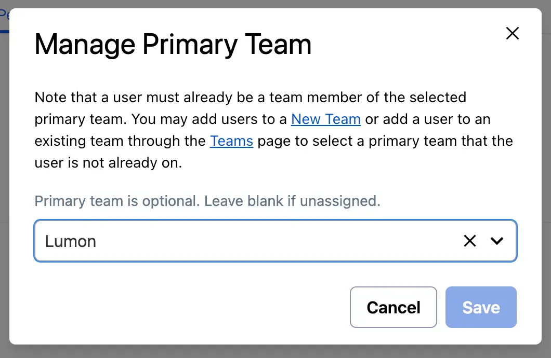Open the team list via the down arrow
Image resolution: width=551 pixels, height=358 pixels.
(497, 241)
